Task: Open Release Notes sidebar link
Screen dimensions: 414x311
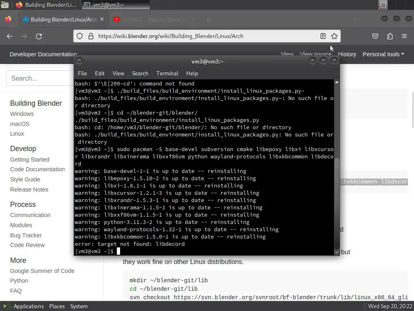Action: (x=29, y=190)
